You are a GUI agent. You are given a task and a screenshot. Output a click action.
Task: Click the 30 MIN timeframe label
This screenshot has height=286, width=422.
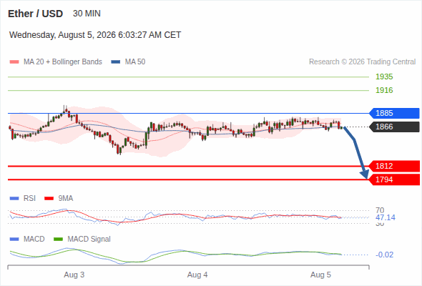pos(87,14)
